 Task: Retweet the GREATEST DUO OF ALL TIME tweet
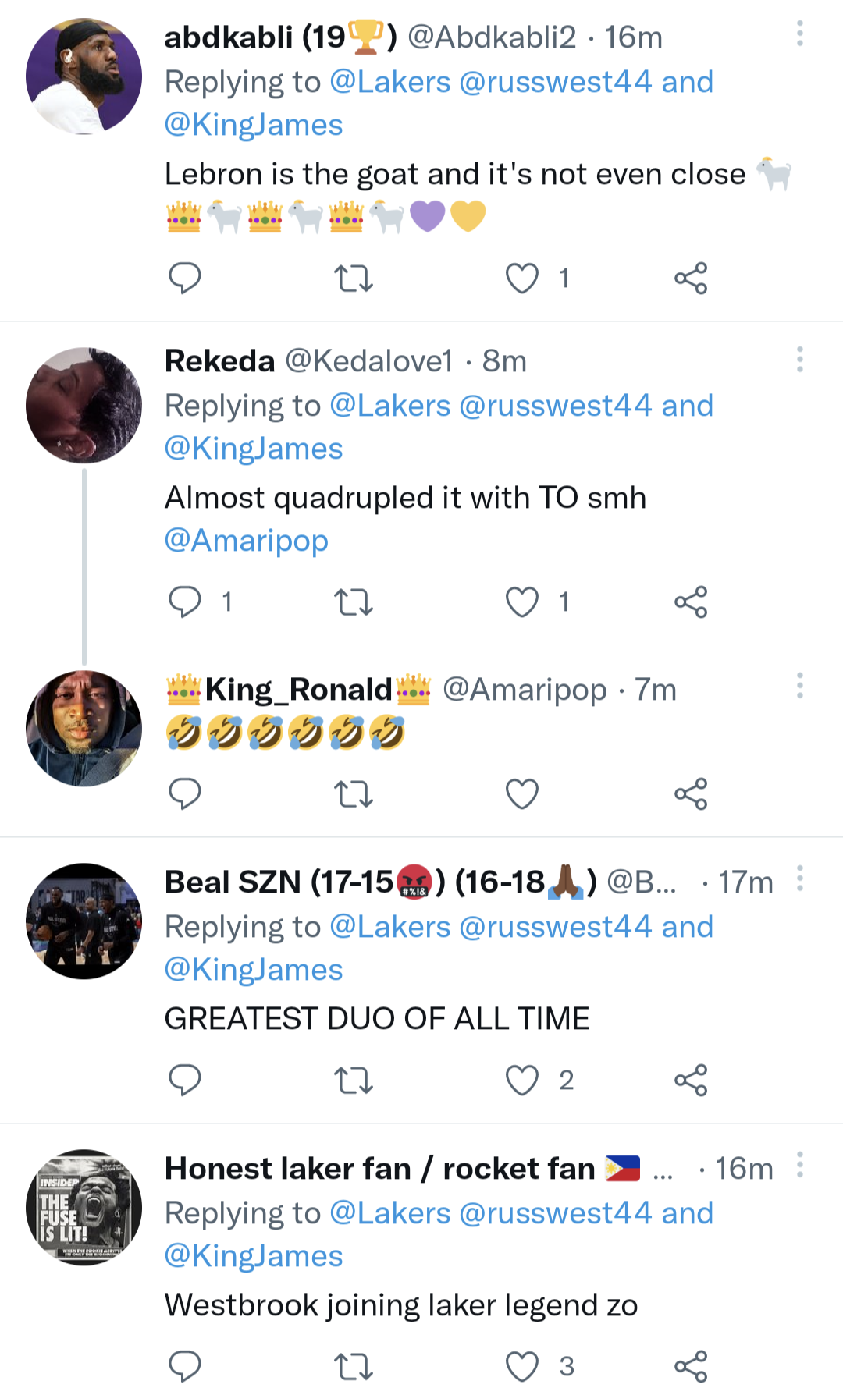pyautogui.click(x=353, y=1081)
